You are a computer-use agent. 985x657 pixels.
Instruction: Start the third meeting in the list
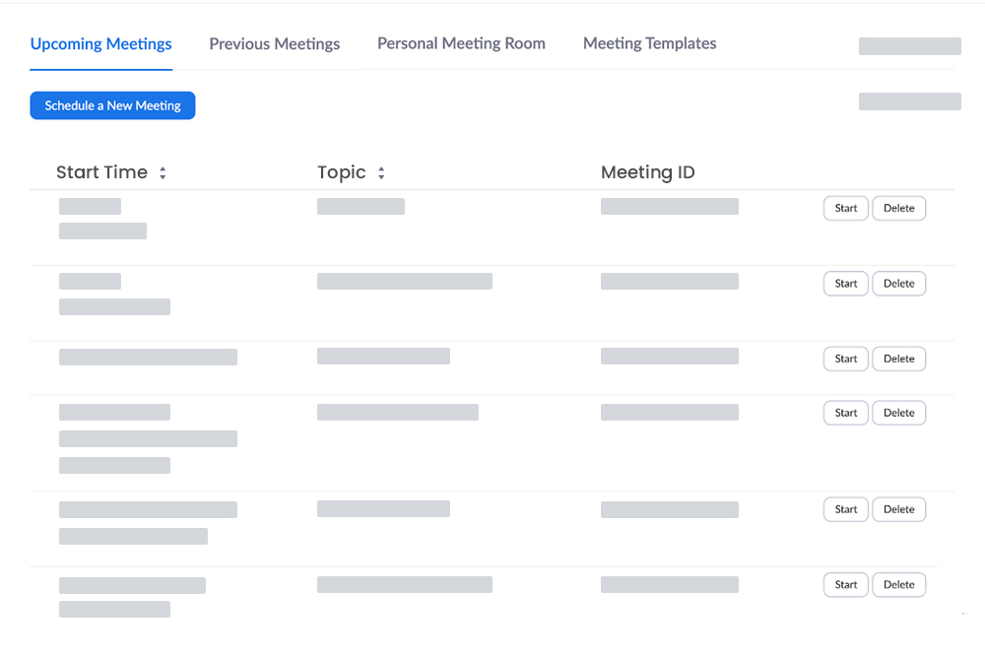[845, 359]
